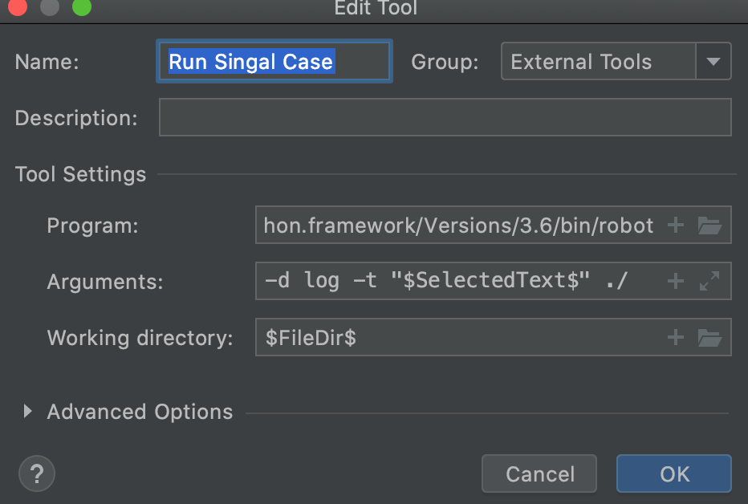Image resolution: width=748 pixels, height=504 pixels.
Task: Focus the empty Description field
Action: click(445, 118)
